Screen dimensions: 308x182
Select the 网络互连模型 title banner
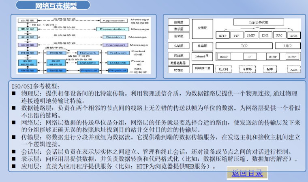pyautogui.click(x=56, y=6)
